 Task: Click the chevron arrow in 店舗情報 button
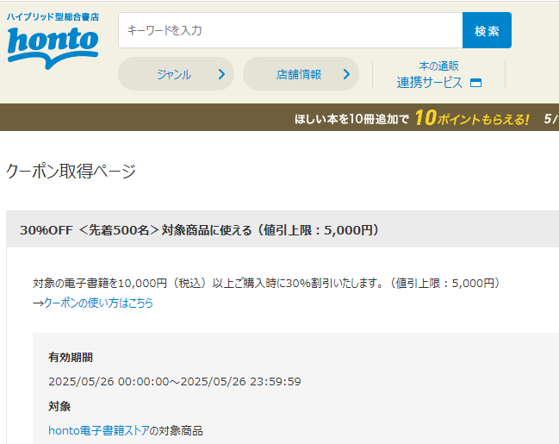[x=346, y=74]
